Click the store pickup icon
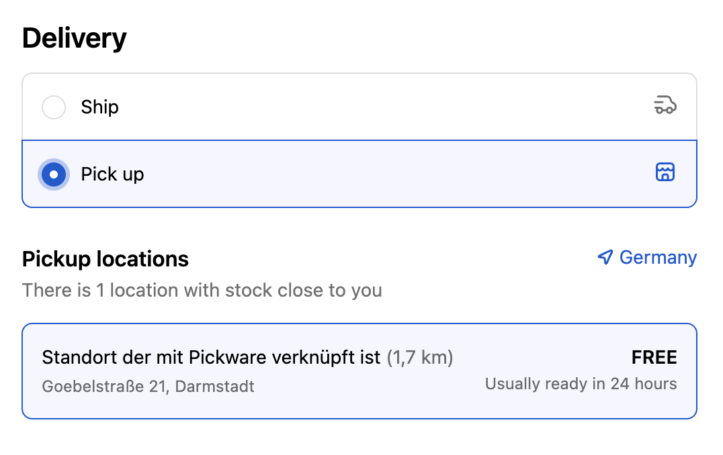The width and height of the screenshot is (723, 455). [x=665, y=172]
